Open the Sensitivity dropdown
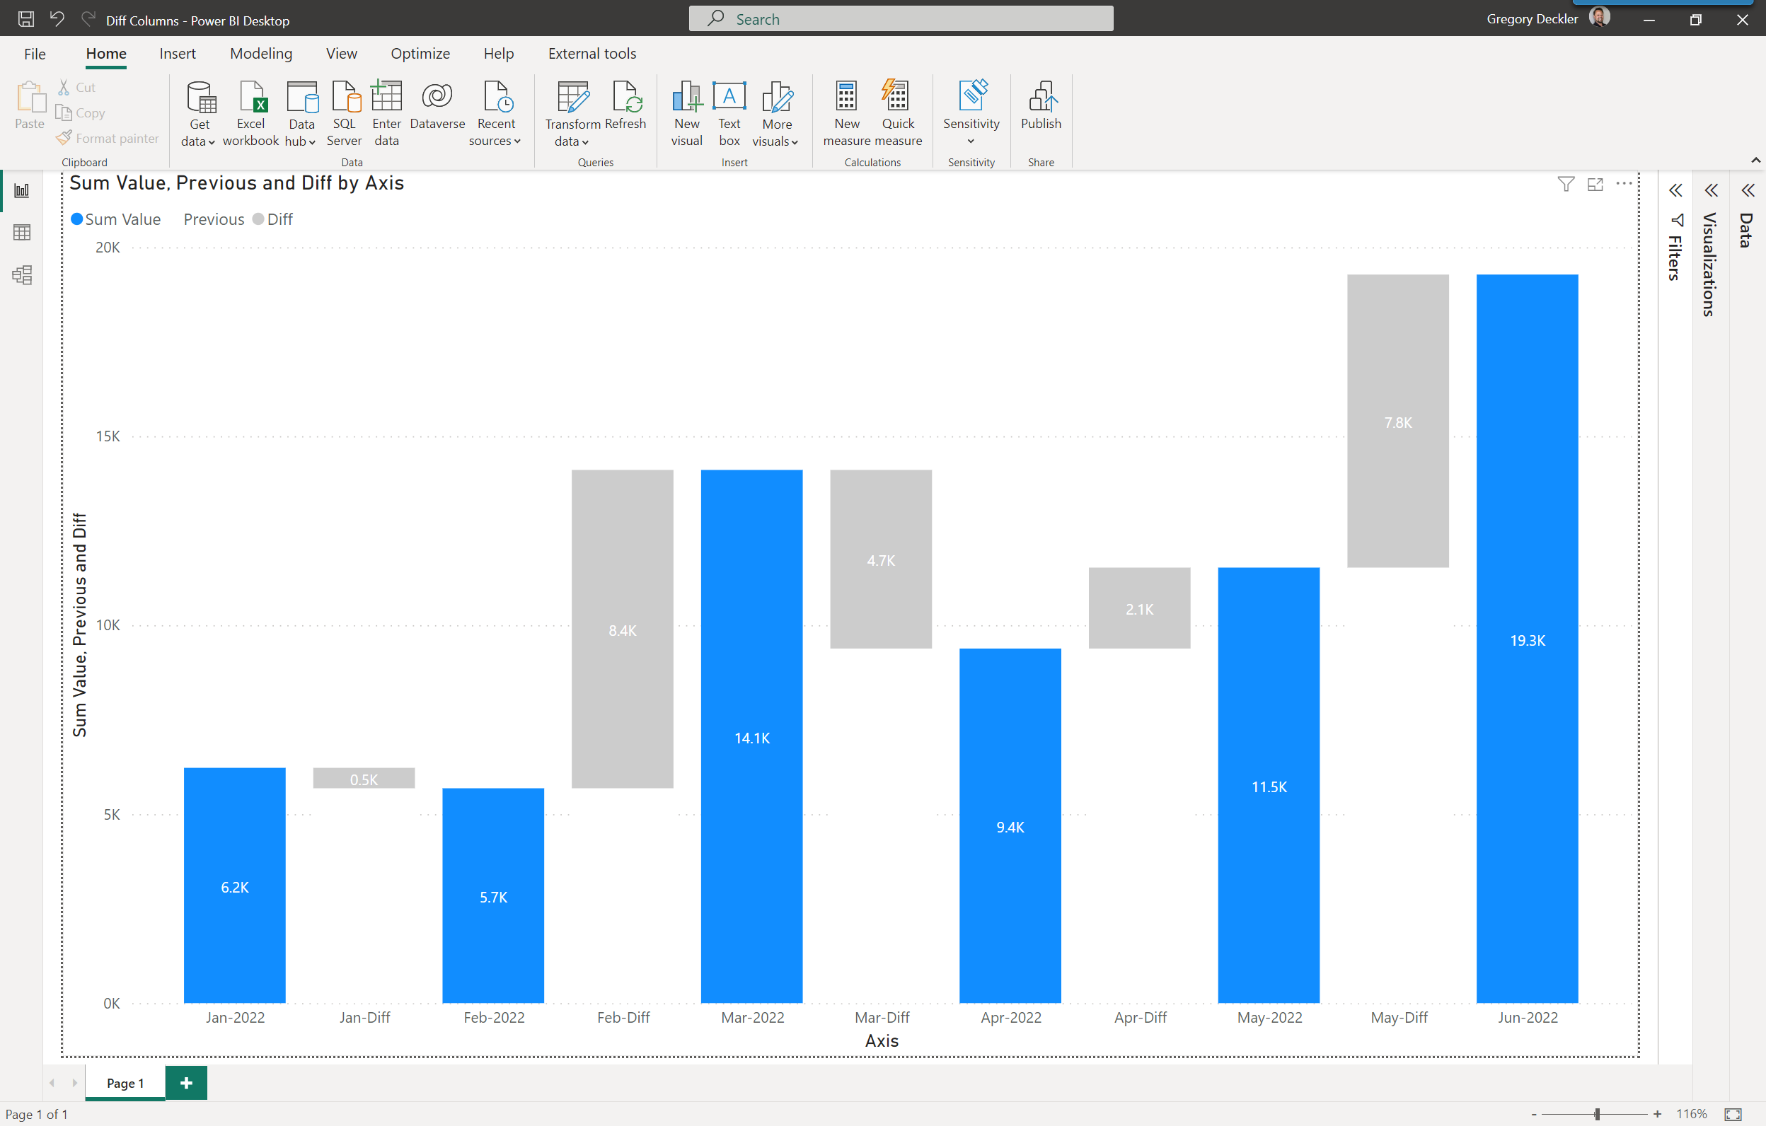Viewport: 1766px width, 1126px height. click(971, 114)
